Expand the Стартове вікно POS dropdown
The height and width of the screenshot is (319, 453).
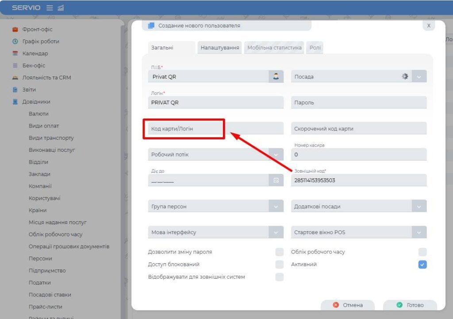(419, 232)
